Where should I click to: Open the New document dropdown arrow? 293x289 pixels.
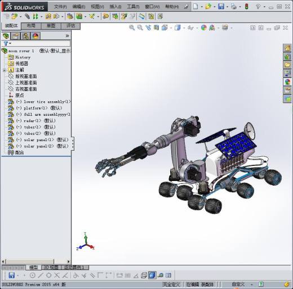click(x=202, y=7)
